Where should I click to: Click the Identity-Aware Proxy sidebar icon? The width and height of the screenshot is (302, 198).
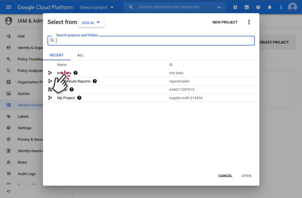[9, 151]
